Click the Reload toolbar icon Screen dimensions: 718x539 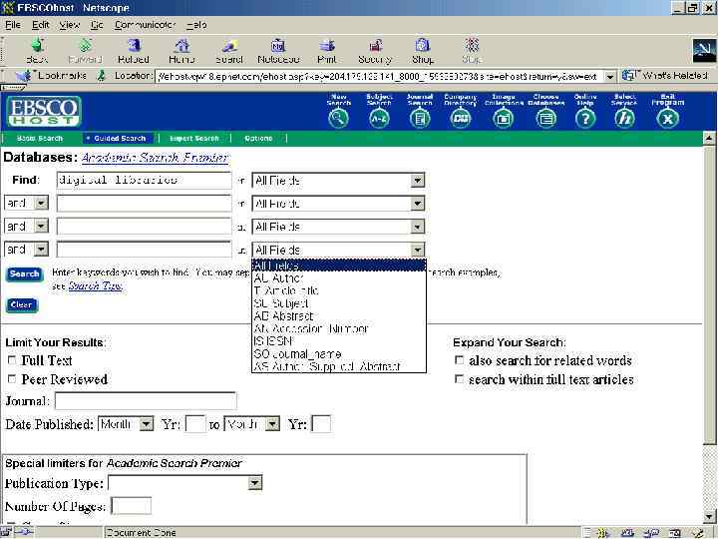(x=134, y=45)
